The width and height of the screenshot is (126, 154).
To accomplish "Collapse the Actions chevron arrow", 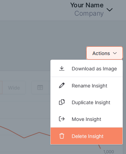I will [x=115, y=53].
